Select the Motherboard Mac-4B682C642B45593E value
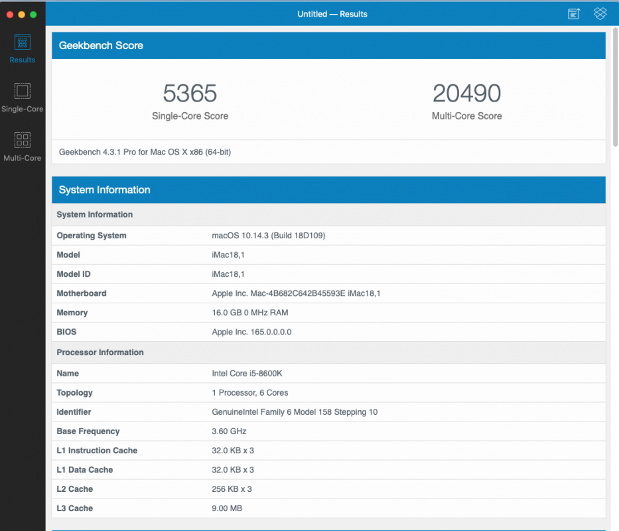619x531 pixels. pos(296,293)
